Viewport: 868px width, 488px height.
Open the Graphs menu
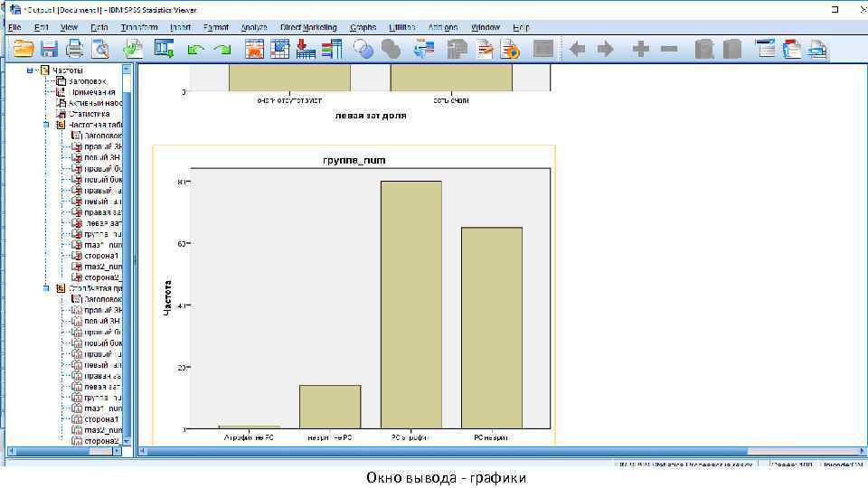tap(363, 27)
